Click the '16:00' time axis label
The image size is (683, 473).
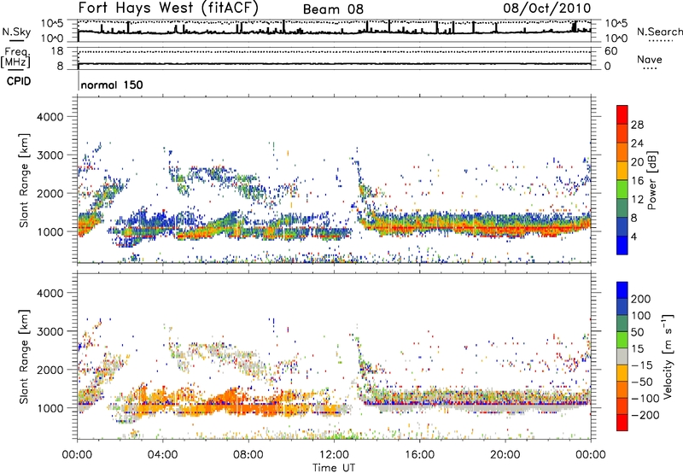(419, 455)
